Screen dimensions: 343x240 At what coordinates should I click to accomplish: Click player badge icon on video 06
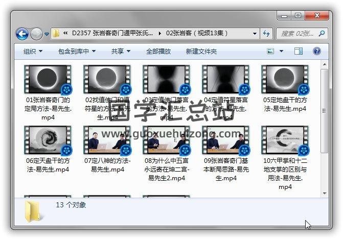(66, 150)
